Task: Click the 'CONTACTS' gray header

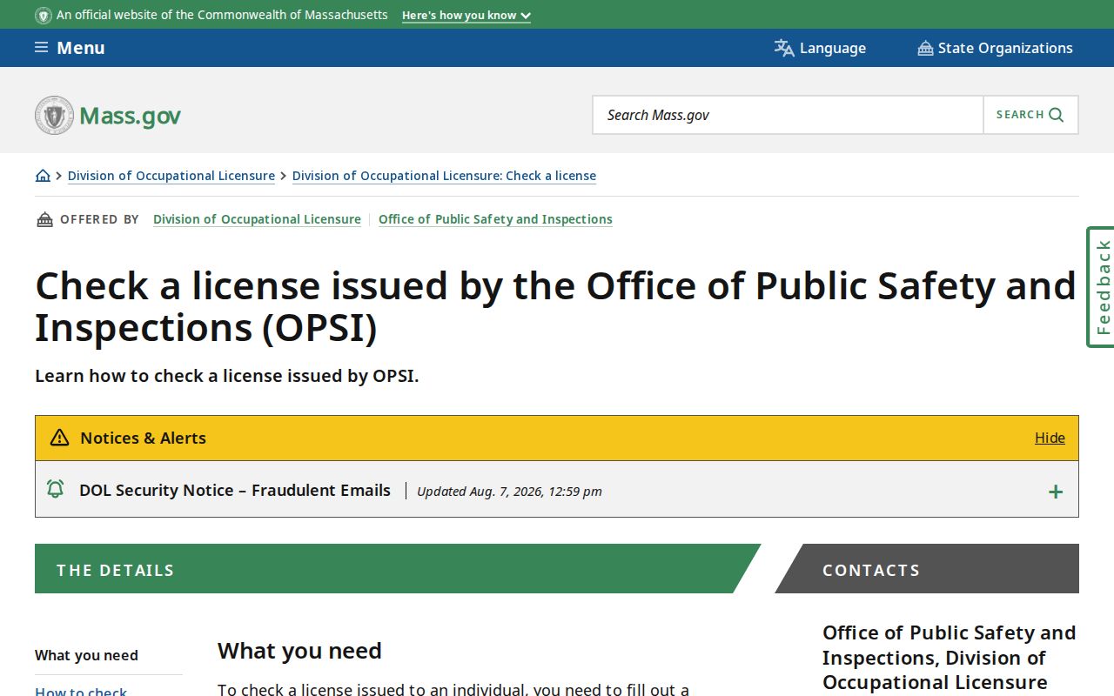Action: 927,569
